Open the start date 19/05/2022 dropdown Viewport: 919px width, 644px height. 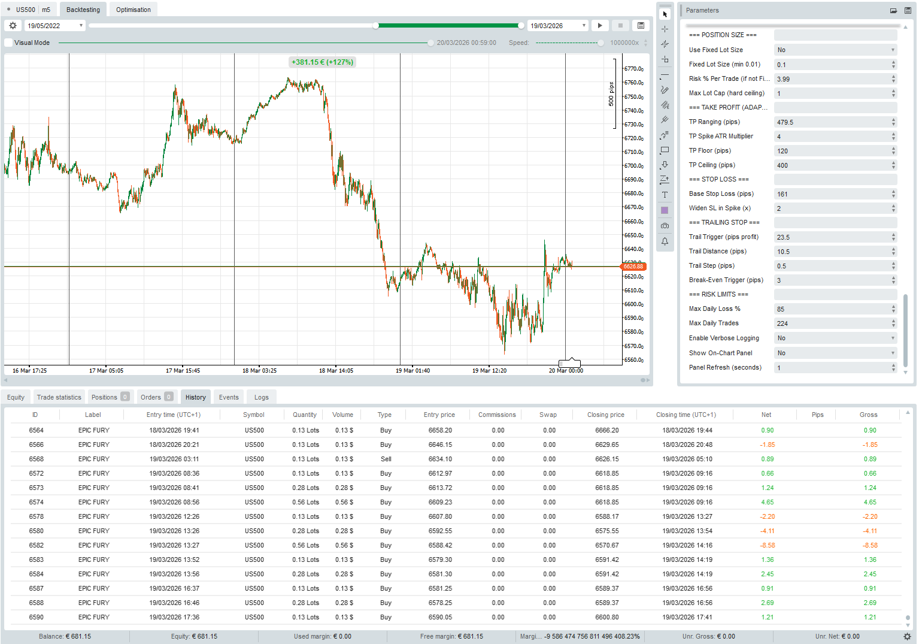coord(55,26)
